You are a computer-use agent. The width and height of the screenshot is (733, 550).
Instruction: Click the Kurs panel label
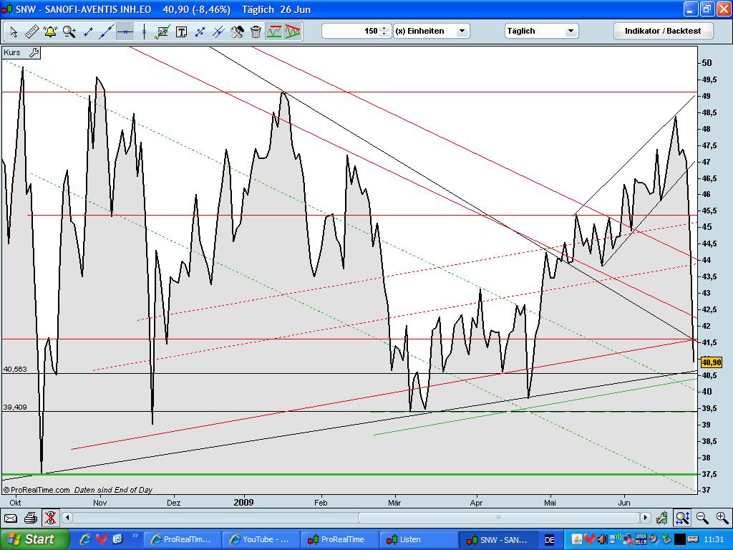11,52
